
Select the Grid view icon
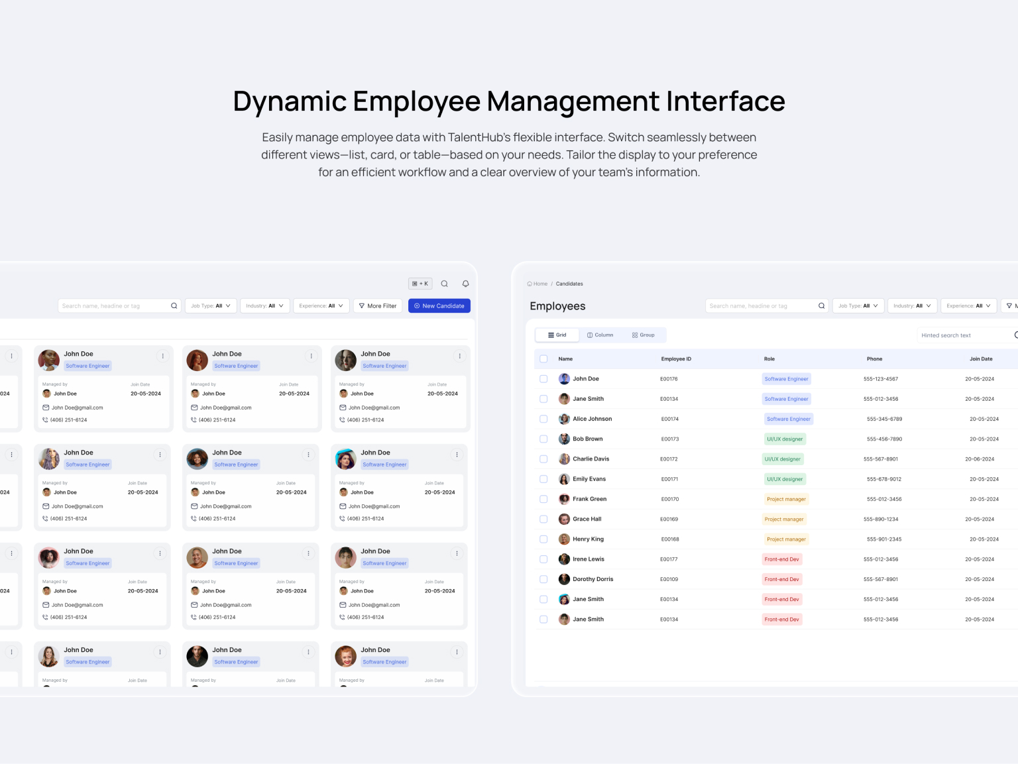coord(551,335)
